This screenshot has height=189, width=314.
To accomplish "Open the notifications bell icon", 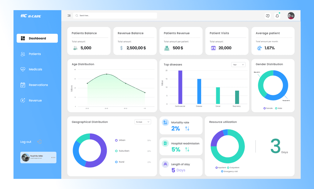I will (x=277, y=16).
